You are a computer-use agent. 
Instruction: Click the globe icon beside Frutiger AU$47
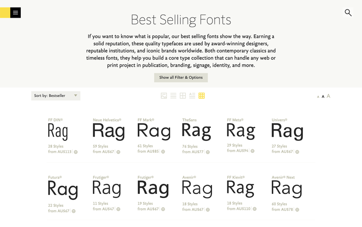(118, 209)
